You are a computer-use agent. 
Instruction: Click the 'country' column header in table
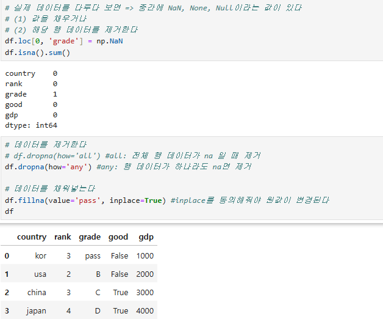32,237
